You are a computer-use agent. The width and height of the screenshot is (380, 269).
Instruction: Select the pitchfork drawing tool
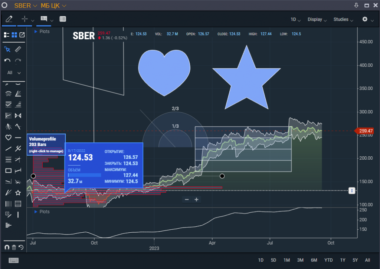point(8,126)
